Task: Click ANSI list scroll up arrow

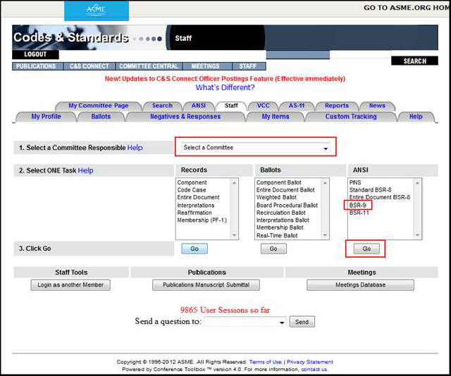Action: pos(417,183)
